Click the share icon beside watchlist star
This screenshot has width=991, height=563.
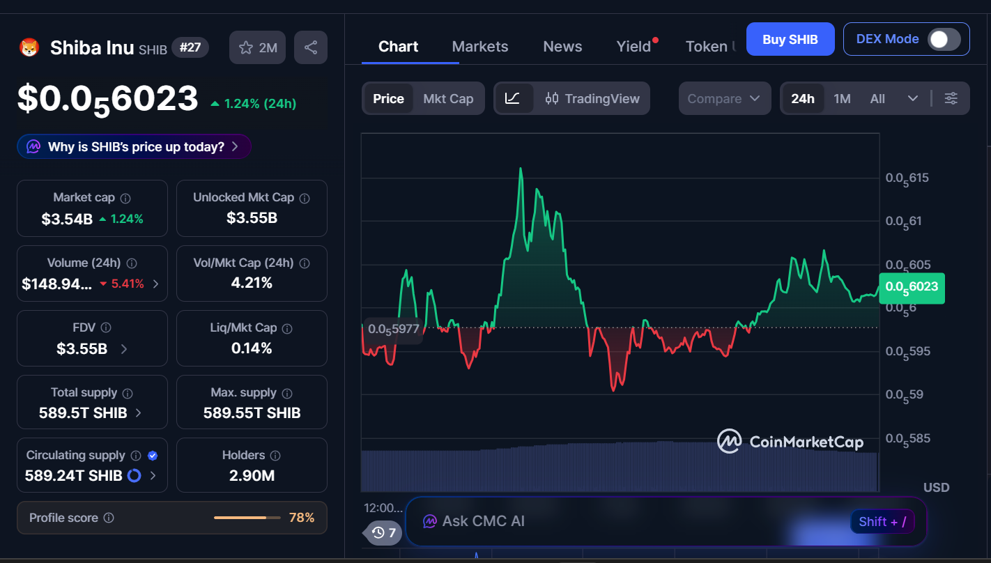point(311,47)
